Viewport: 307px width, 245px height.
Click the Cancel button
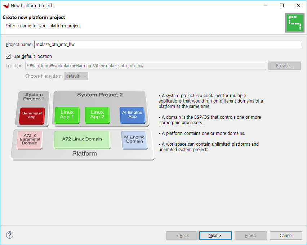coord(286,235)
